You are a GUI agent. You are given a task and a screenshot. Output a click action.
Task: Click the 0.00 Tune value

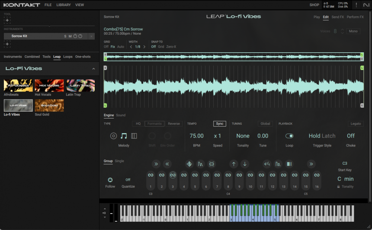coord(263,136)
